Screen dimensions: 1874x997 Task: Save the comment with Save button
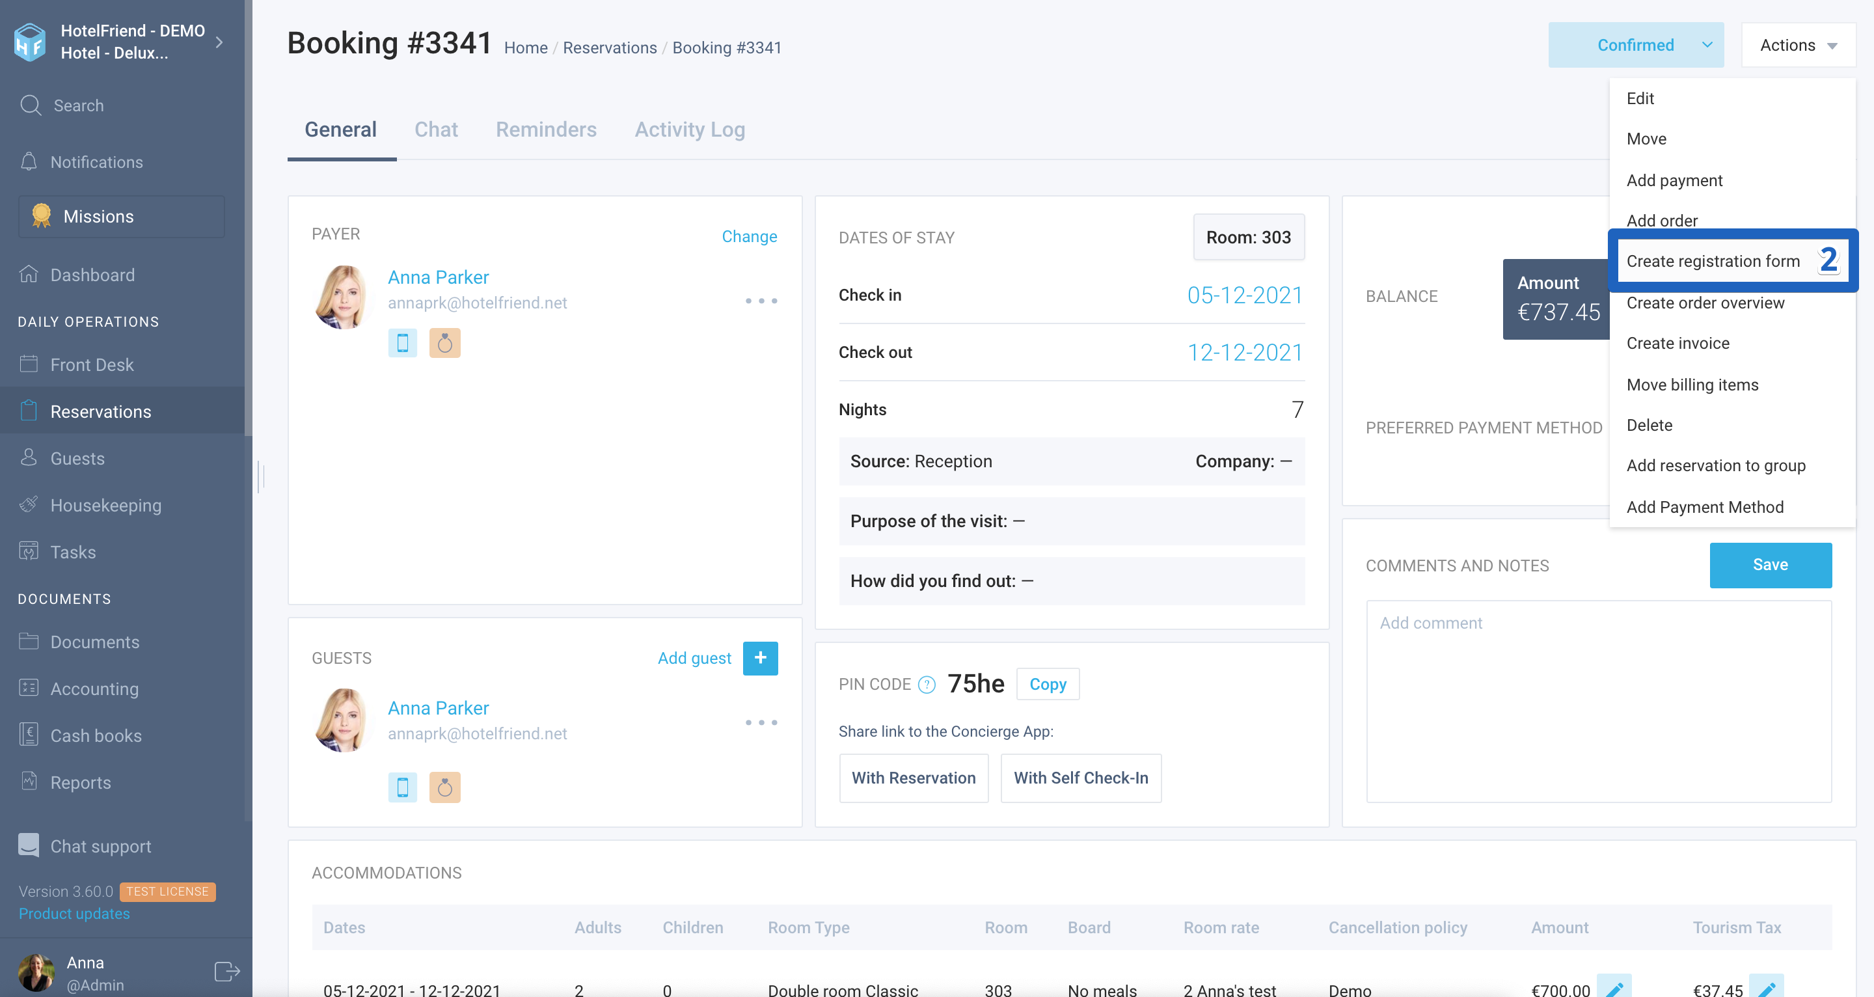1770,565
